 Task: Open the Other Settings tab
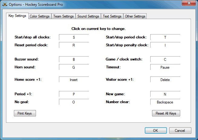135,16
